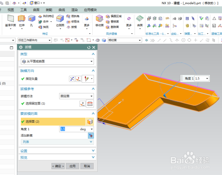Collapse the 类型 section
This screenshot has width=222, height=175.
[x=93, y=54]
